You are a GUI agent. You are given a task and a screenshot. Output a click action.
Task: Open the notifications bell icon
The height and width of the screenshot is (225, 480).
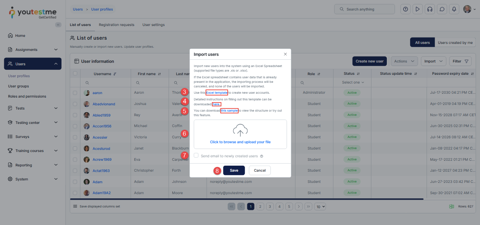(454, 9)
